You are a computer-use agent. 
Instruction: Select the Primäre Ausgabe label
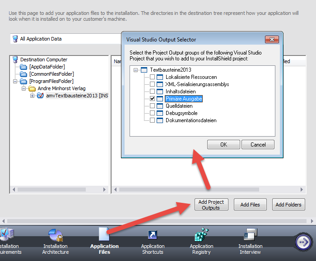pos(184,99)
